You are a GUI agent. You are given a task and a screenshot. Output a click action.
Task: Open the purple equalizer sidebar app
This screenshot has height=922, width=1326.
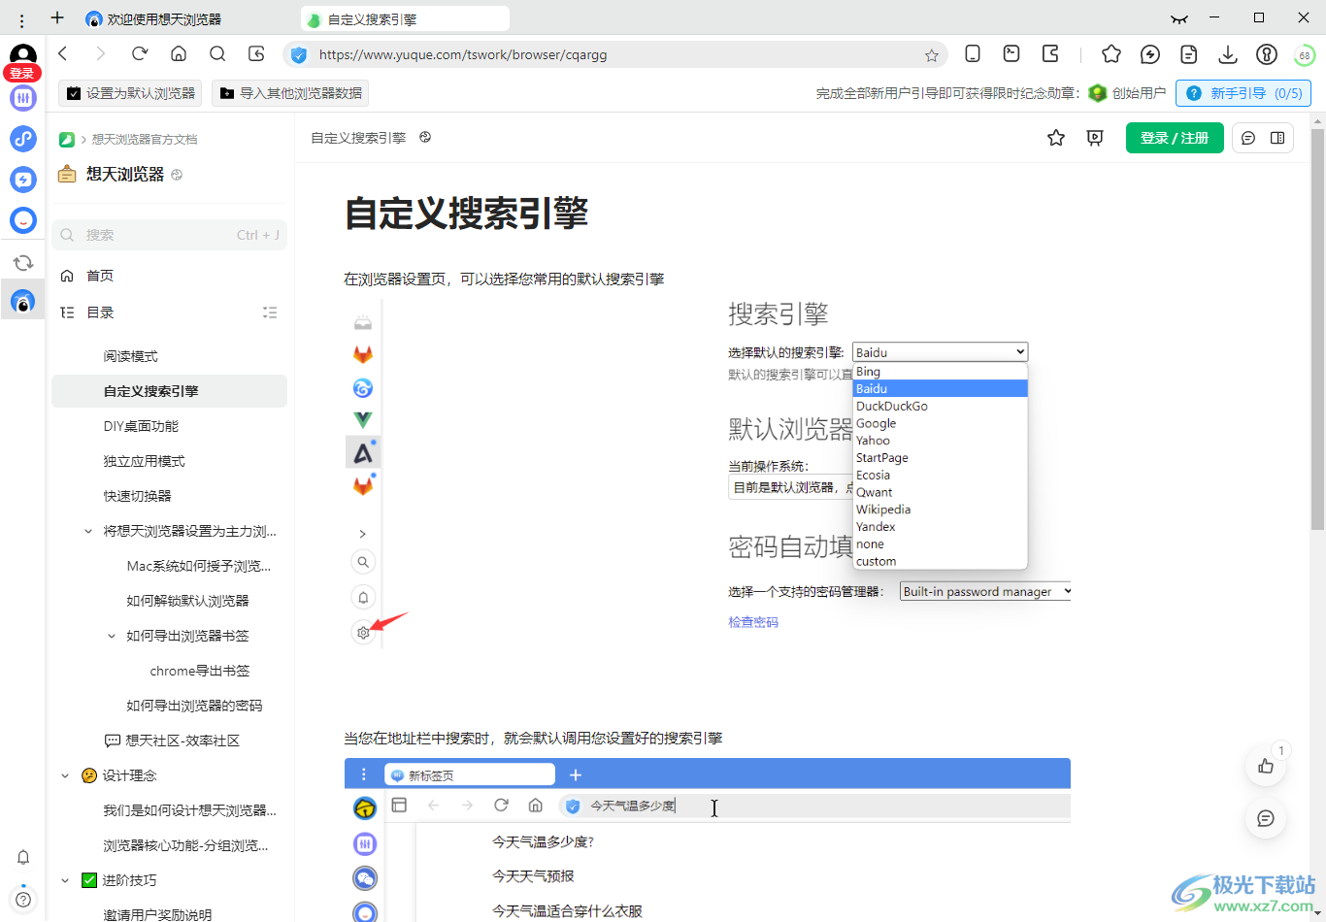point(23,97)
